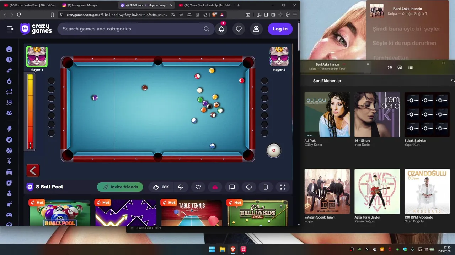Open Windows Start menu

pos(212,249)
